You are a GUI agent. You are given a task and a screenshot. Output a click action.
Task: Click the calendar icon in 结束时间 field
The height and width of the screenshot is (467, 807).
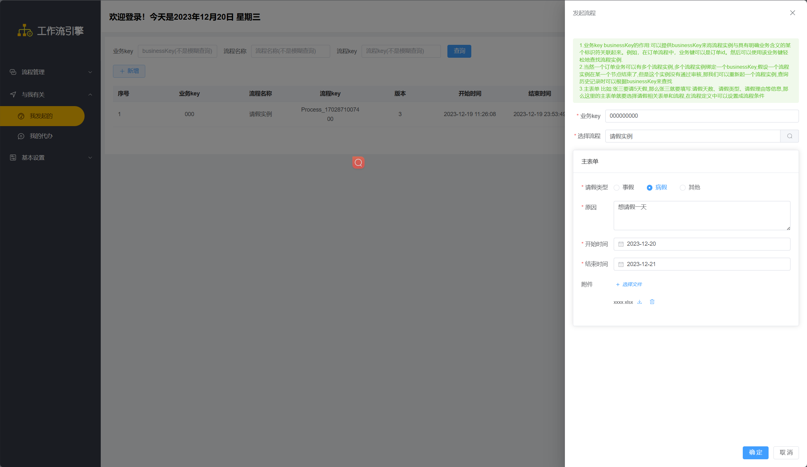point(621,264)
